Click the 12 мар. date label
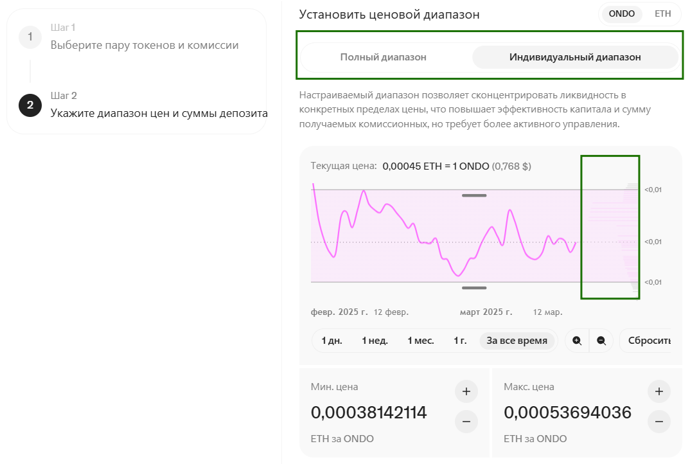690x464 pixels. tap(547, 312)
